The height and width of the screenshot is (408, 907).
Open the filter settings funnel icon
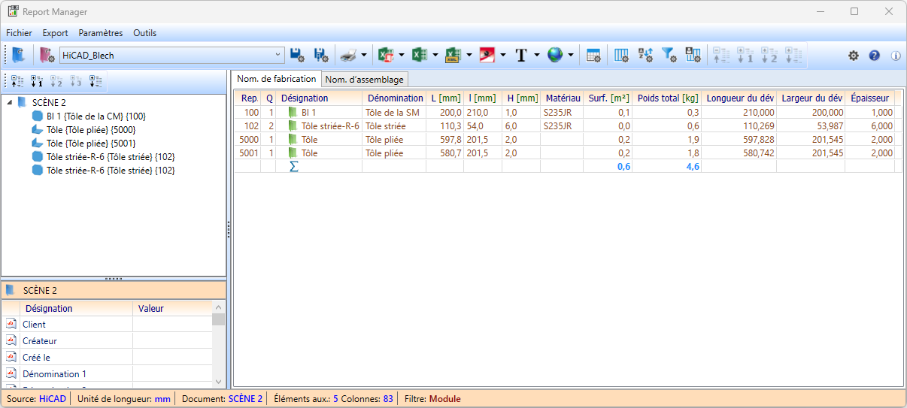point(669,55)
